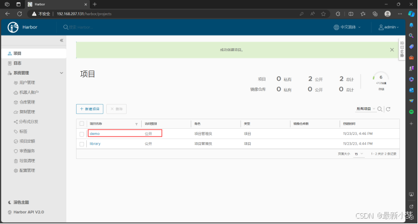This screenshot has height=224, width=418.
Task: Add a sidebar app with plus icon
Action: (411, 123)
